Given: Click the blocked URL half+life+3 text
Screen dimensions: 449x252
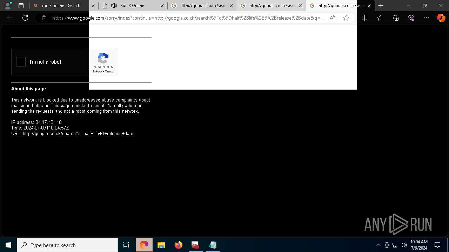Looking at the screenshot, I should [x=72, y=134].
